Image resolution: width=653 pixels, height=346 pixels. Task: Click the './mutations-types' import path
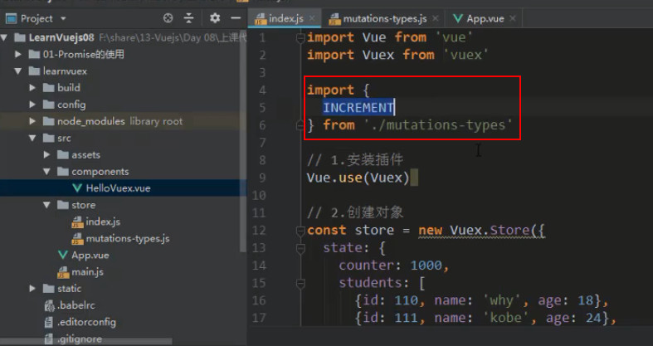pos(438,125)
